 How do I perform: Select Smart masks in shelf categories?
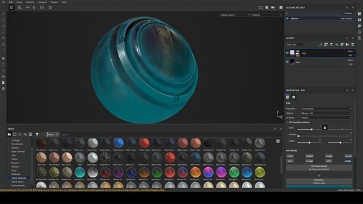18,182
